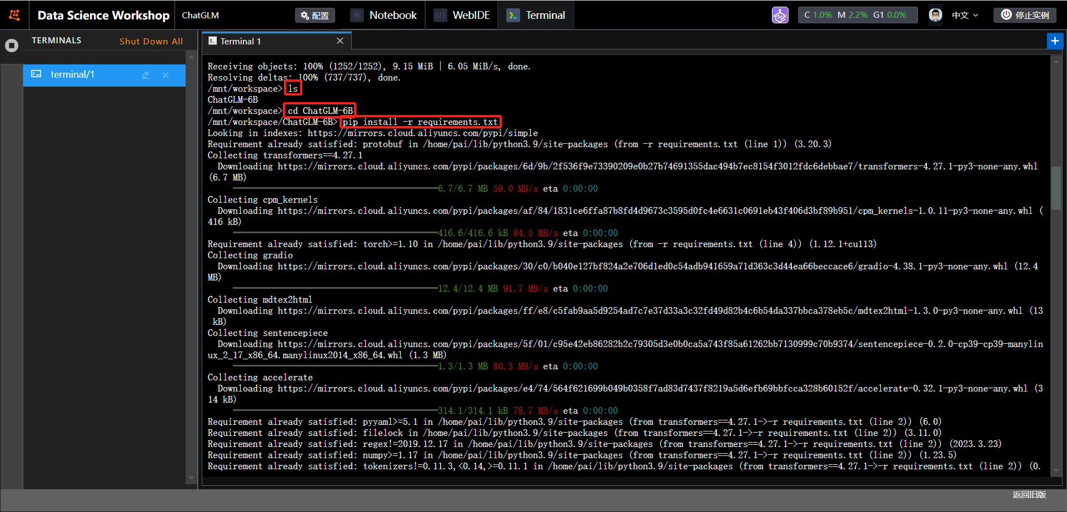
Task: Click the ChatGLM instance name
Action: (x=201, y=16)
